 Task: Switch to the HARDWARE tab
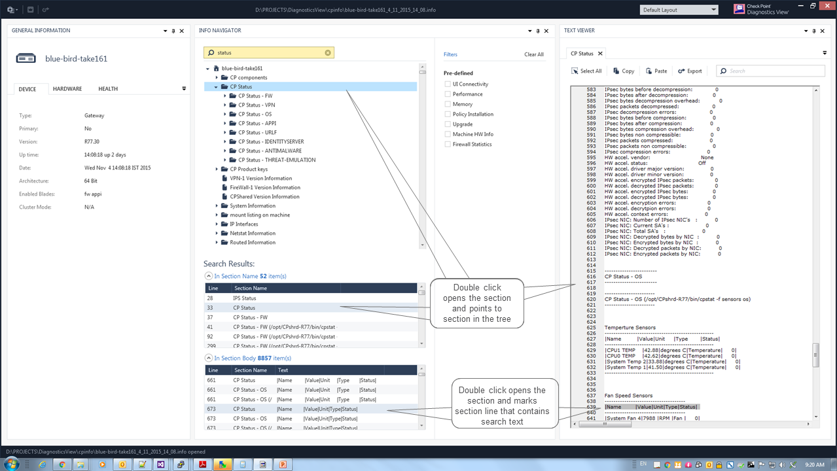(67, 89)
